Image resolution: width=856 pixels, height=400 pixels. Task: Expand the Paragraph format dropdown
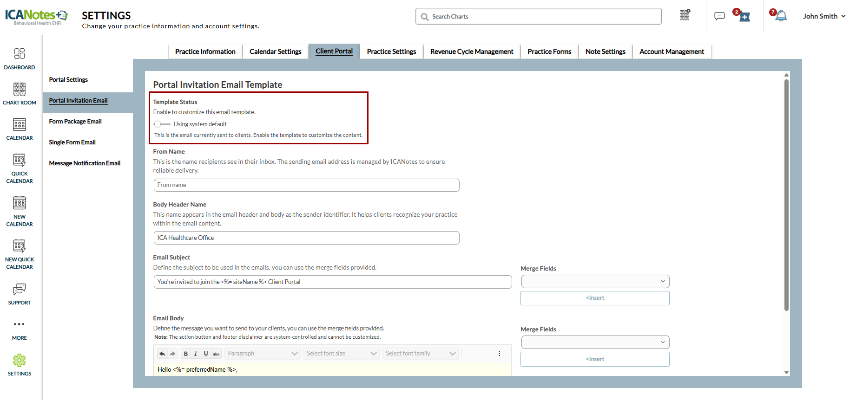[x=262, y=354]
